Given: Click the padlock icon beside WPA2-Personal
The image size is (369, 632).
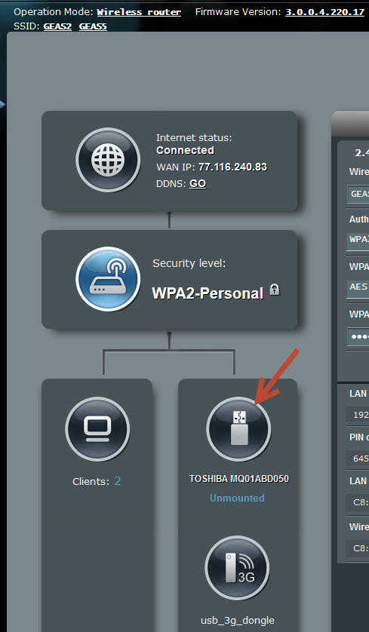Looking at the screenshot, I should coord(275,290).
